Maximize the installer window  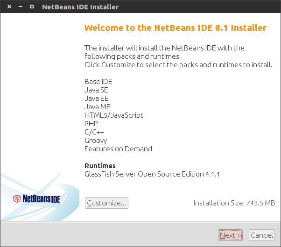[32, 7]
